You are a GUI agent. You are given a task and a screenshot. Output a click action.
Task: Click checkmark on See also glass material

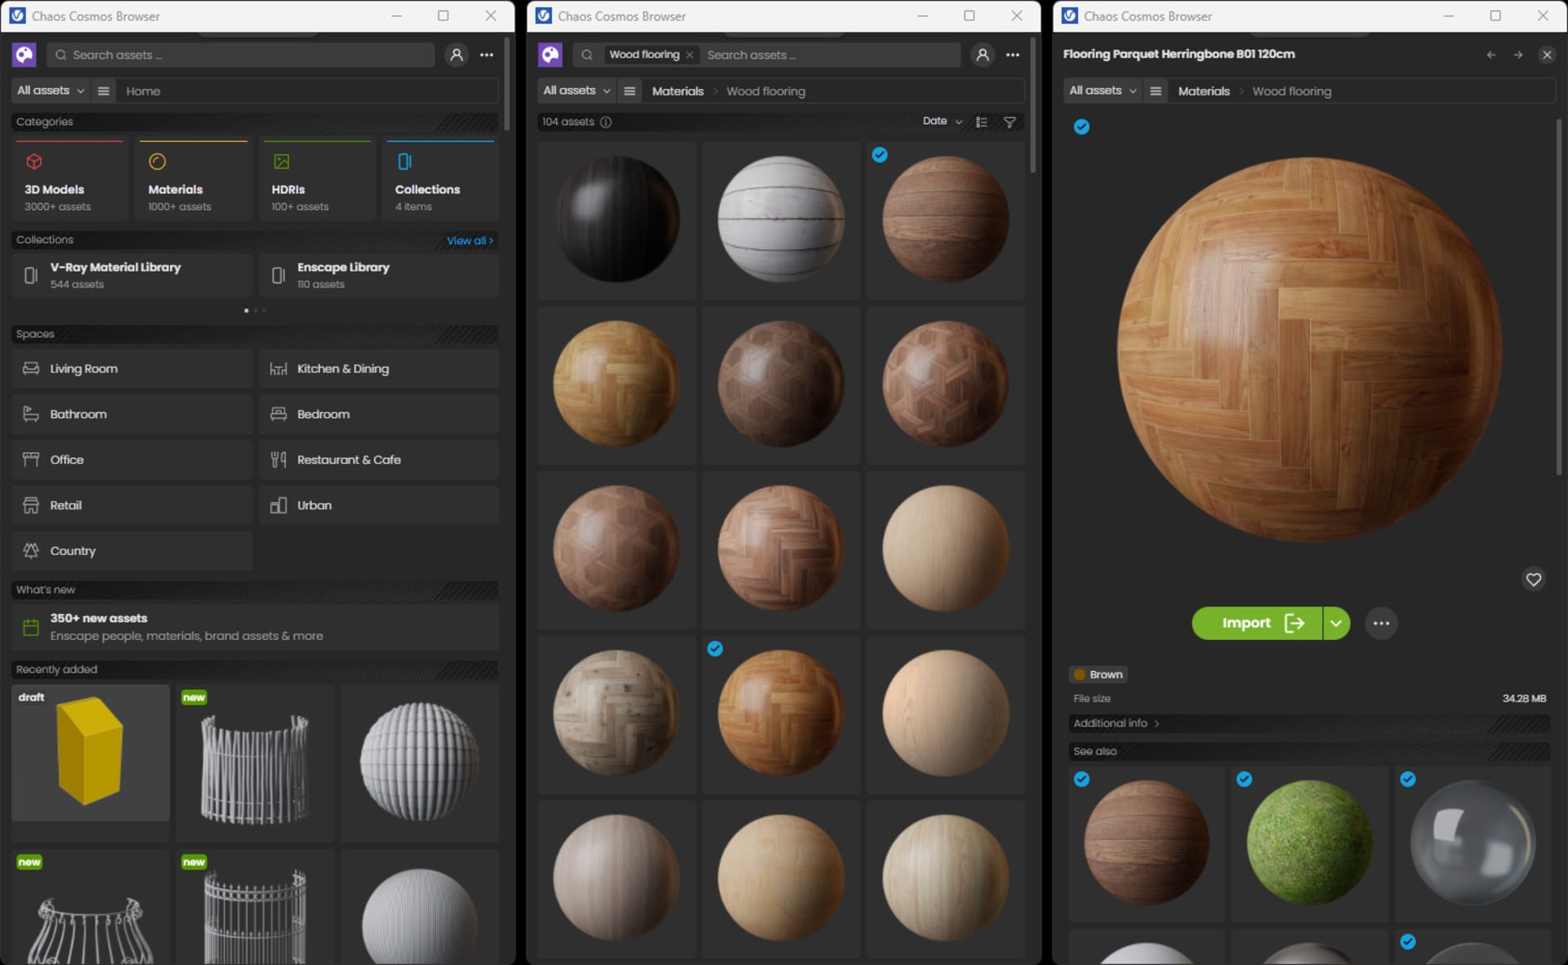tap(1407, 780)
